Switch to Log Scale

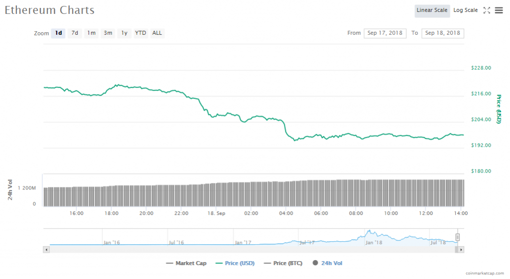pos(465,10)
